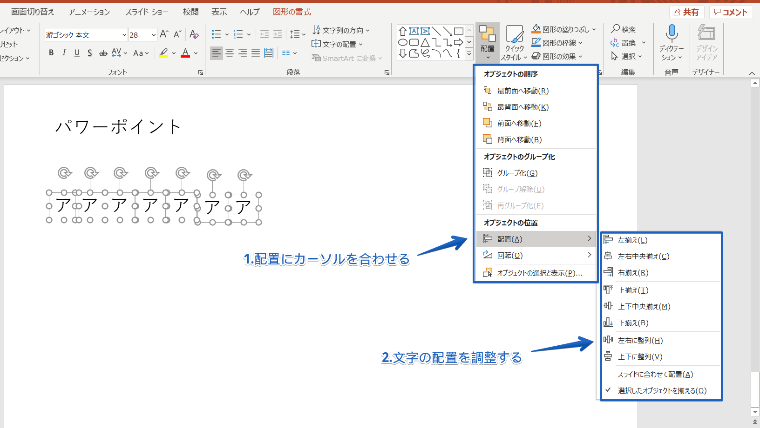Open デザインアイデア designer button
The image size is (760, 428).
[706, 43]
